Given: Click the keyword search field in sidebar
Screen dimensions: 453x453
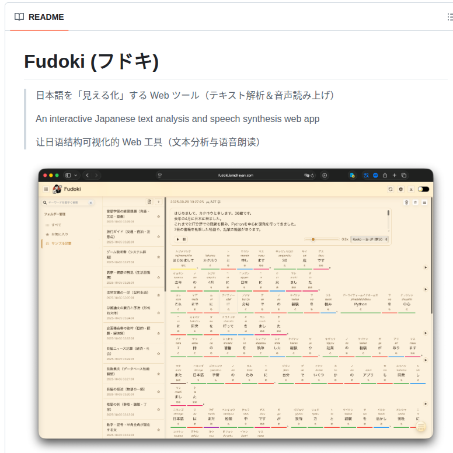Looking at the screenshot, I should (x=68, y=203).
